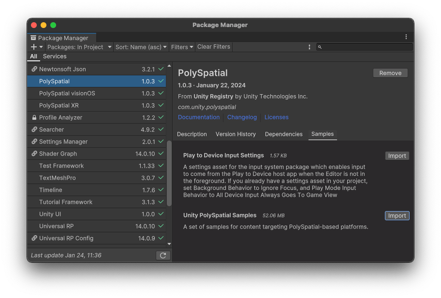Click the package list scrollbar thumb
Image resolution: width=441 pixels, height=298 pixels.
click(x=169, y=173)
